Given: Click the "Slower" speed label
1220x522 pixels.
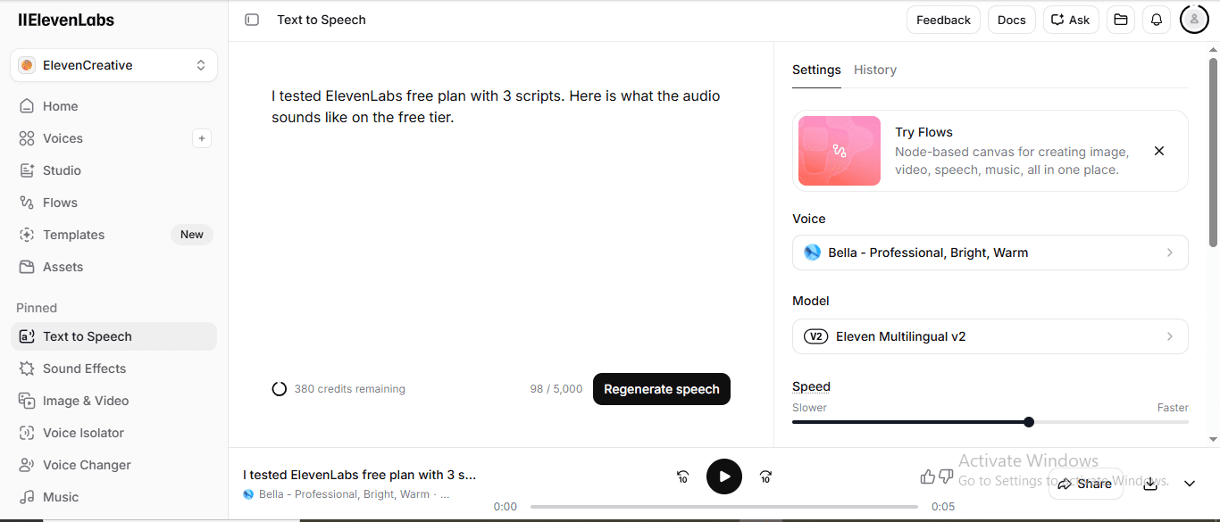Looking at the screenshot, I should [x=809, y=408].
